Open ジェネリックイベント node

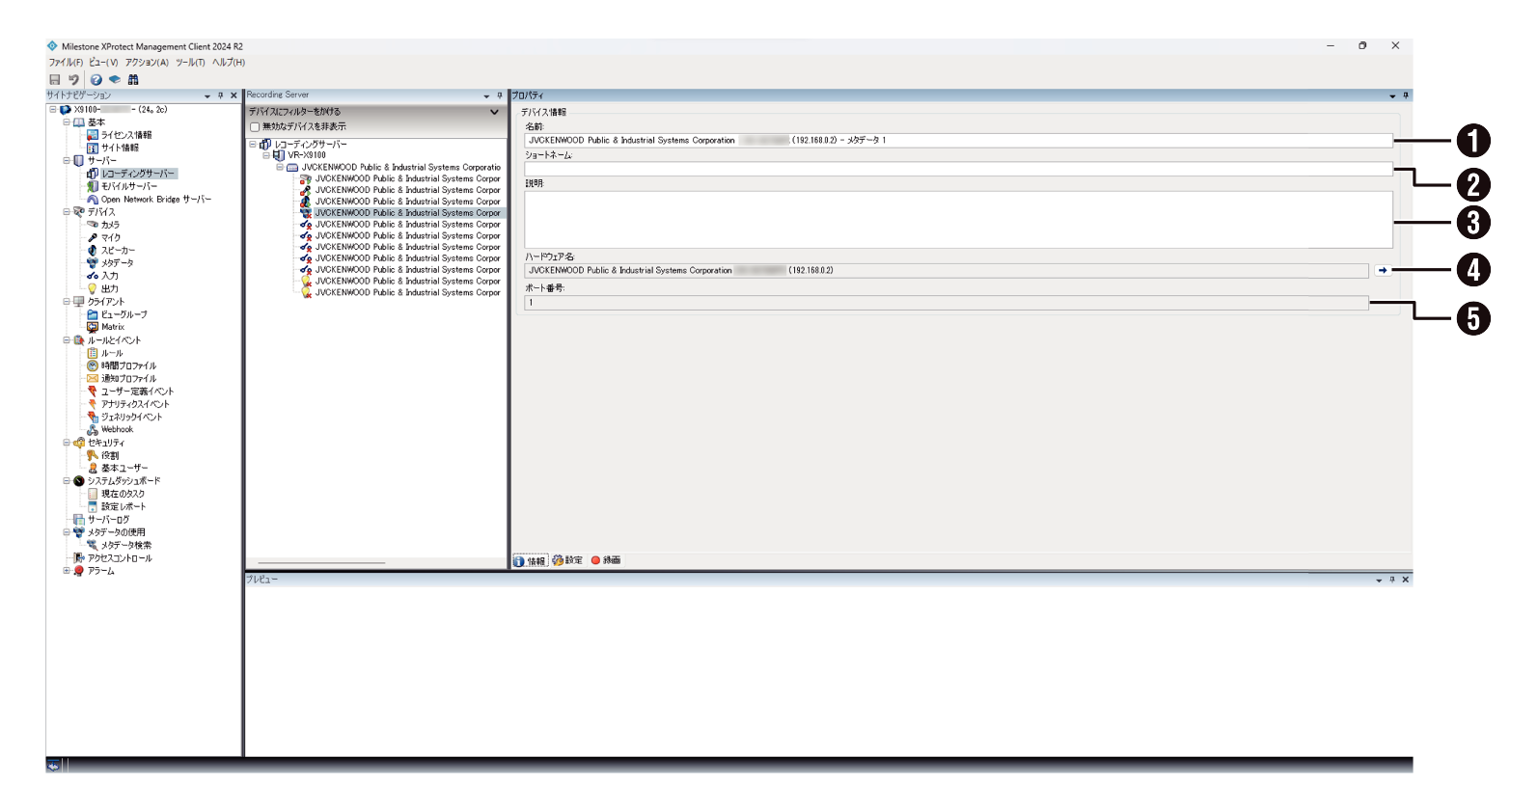coord(132,417)
